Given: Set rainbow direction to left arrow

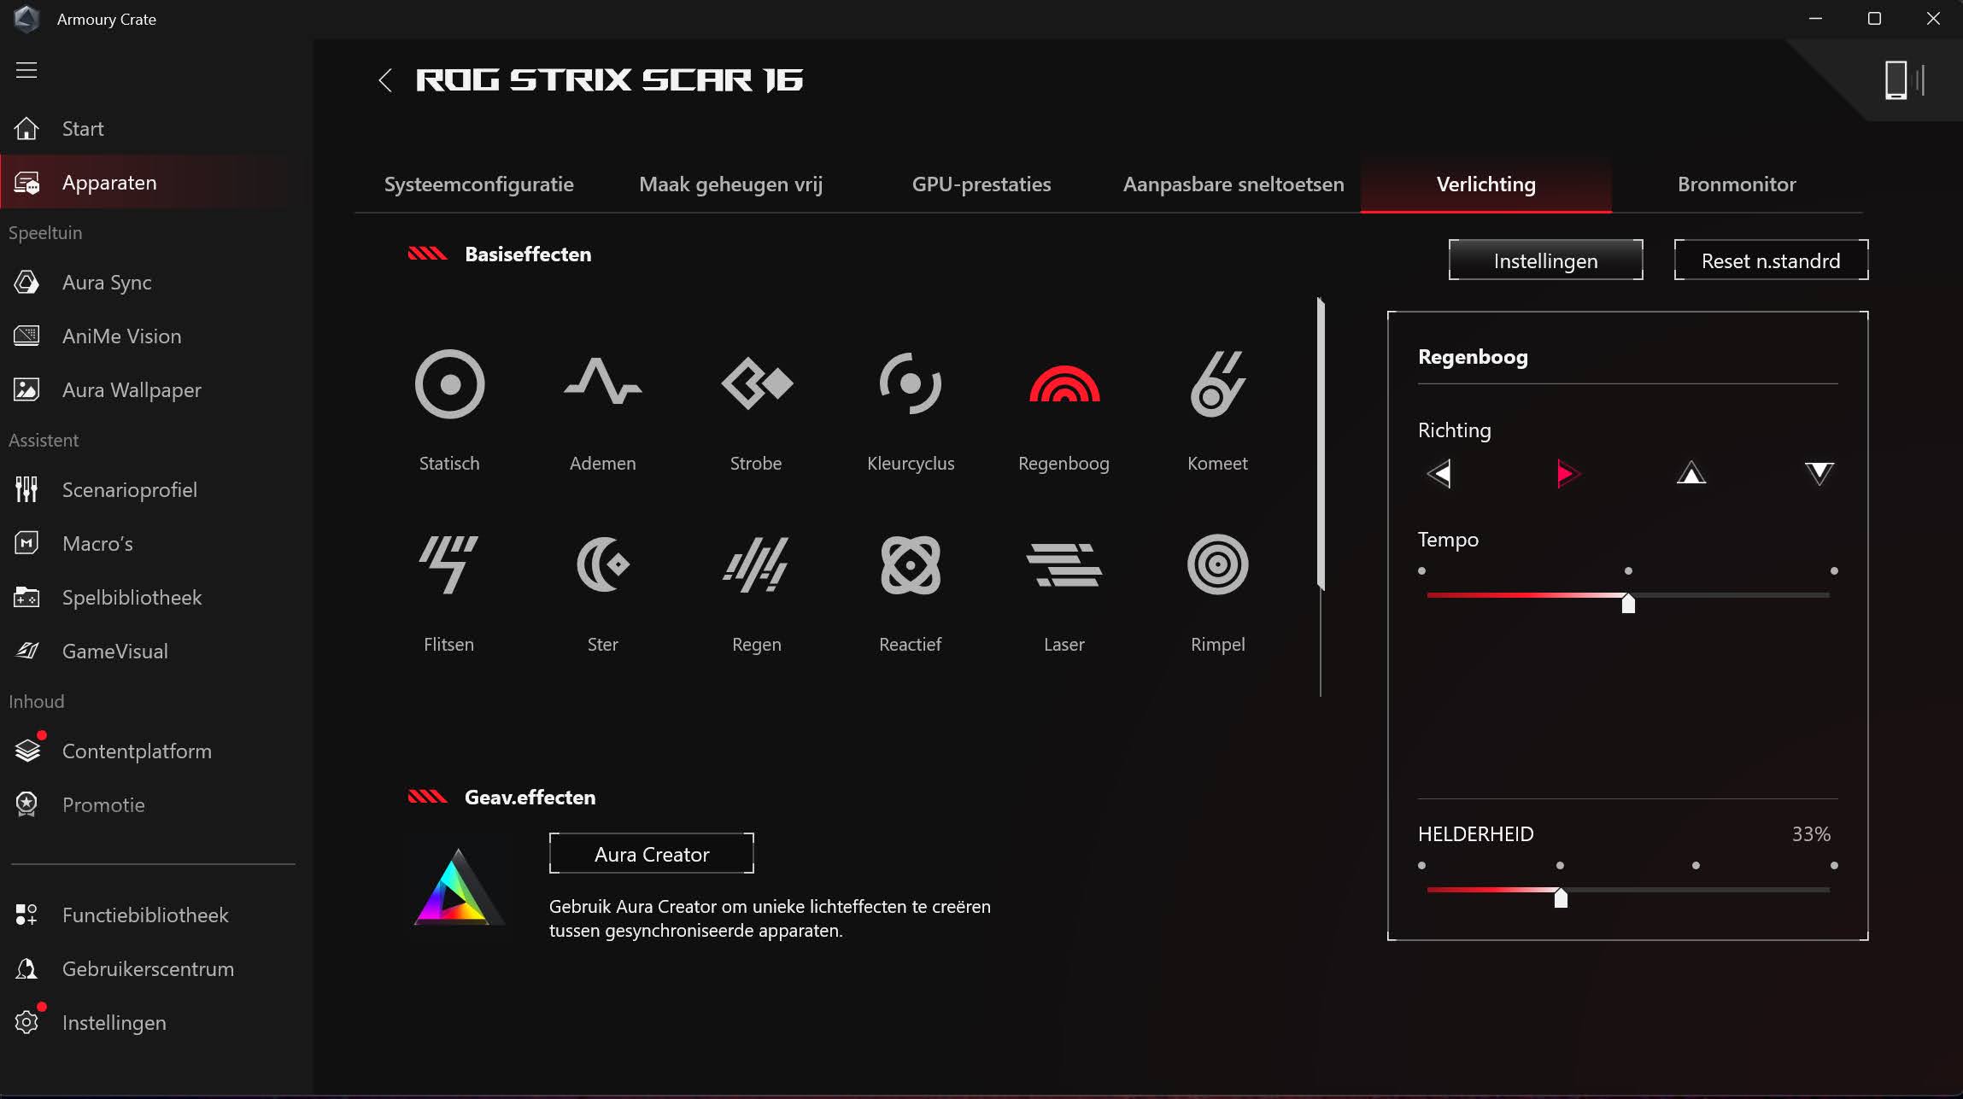Looking at the screenshot, I should [1439, 473].
